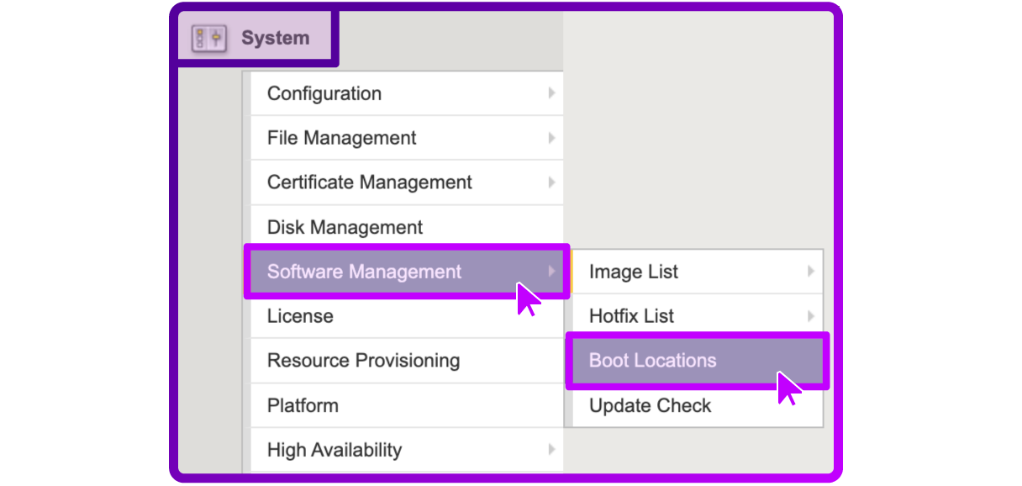Expand the High Availability submenu arrow

click(553, 450)
